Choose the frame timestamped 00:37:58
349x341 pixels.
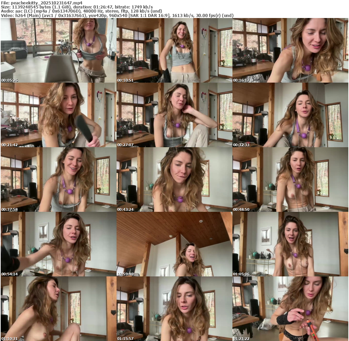click(58, 180)
